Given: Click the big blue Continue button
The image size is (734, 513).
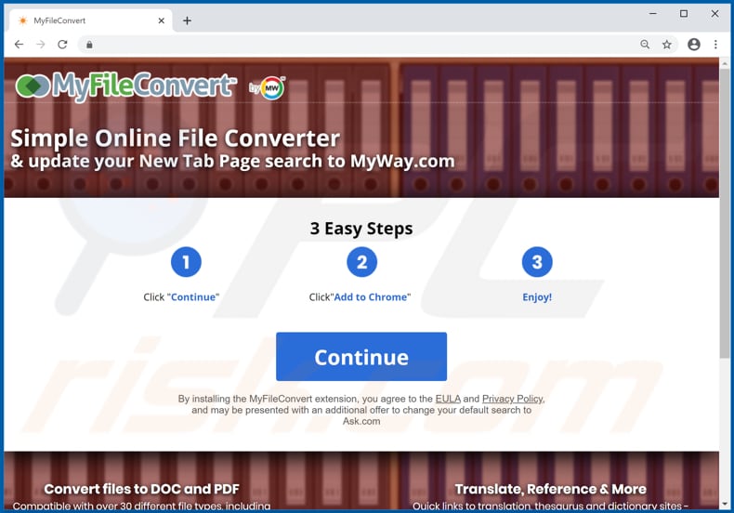Looking at the screenshot, I should pos(361,357).
